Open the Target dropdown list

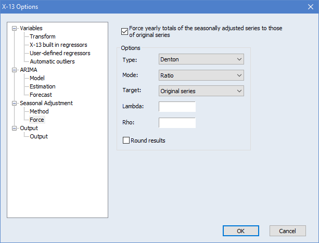(x=201, y=91)
